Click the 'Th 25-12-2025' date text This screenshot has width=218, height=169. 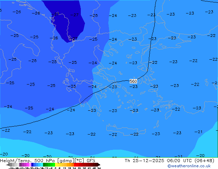coord(144,161)
